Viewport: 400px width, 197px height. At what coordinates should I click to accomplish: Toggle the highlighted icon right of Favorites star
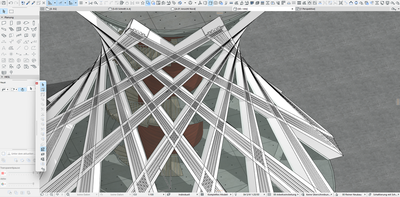pyautogui.click(x=148, y=3)
